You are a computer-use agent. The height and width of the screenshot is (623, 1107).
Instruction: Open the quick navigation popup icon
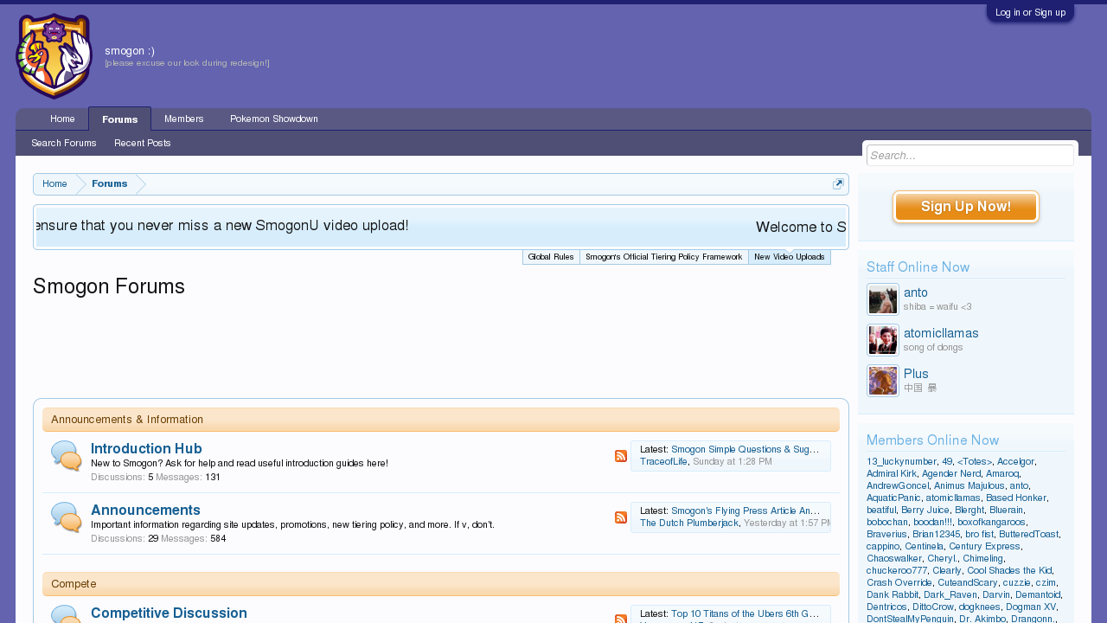(x=838, y=184)
